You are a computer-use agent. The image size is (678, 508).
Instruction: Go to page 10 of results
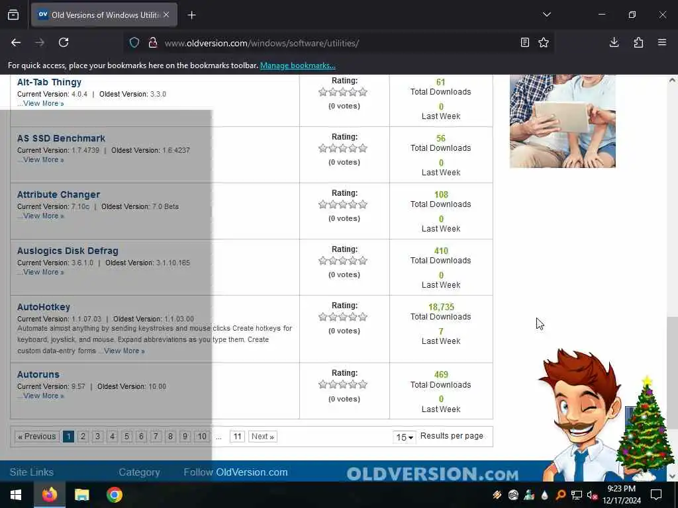(202, 437)
